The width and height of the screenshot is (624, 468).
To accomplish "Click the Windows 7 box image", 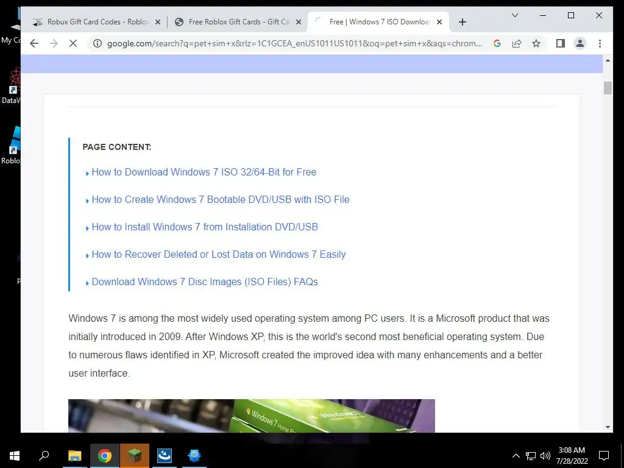I will tap(252, 416).
